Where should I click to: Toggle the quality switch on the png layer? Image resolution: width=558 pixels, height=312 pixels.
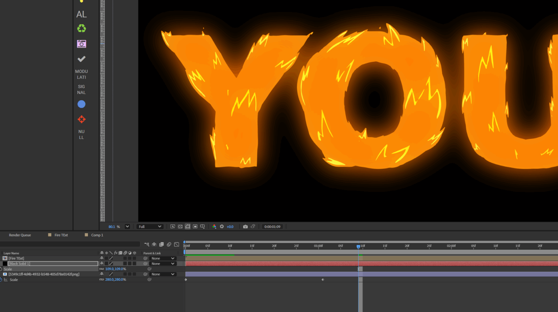111,274
